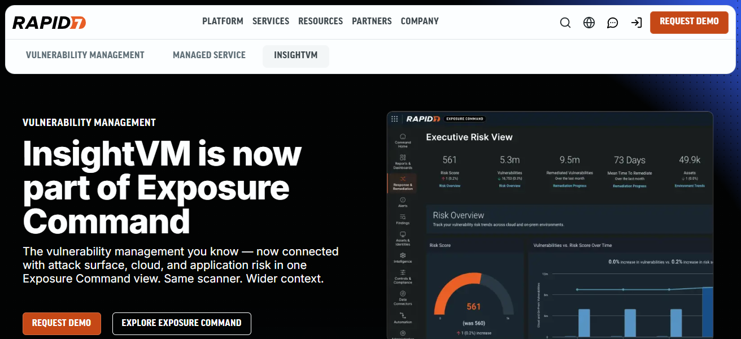This screenshot has width=741, height=339.
Task: Click 'Vulnerabilities vs. Risk Score Over Time' title
Action: (x=572, y=245)
